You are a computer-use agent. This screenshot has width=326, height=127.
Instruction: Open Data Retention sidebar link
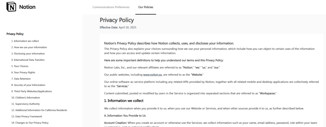pos(21,79)
